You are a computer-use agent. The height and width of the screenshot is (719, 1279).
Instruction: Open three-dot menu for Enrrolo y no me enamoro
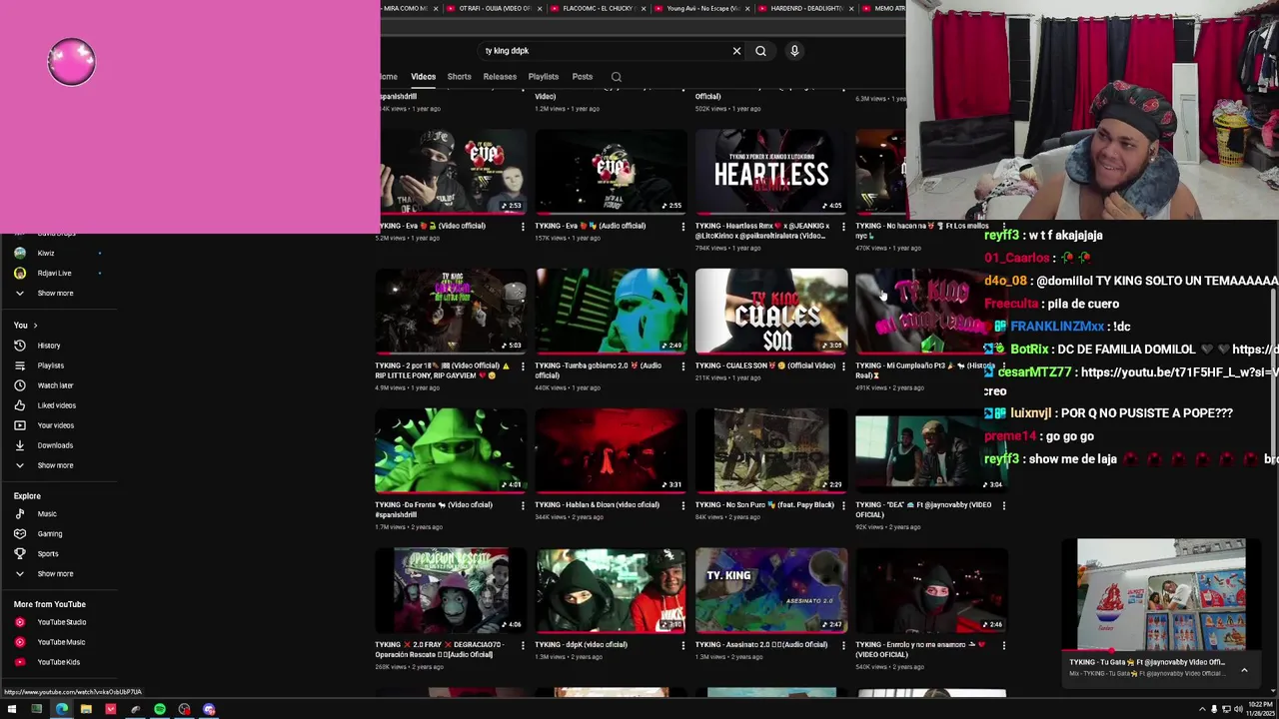[1003, 646]
